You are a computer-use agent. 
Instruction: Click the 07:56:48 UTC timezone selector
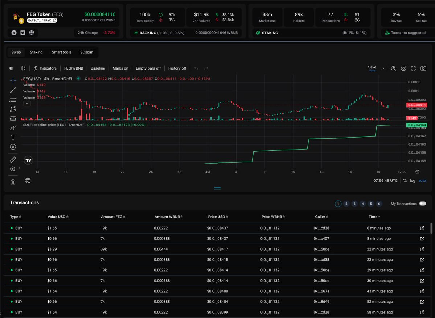(x=385, y=181)
